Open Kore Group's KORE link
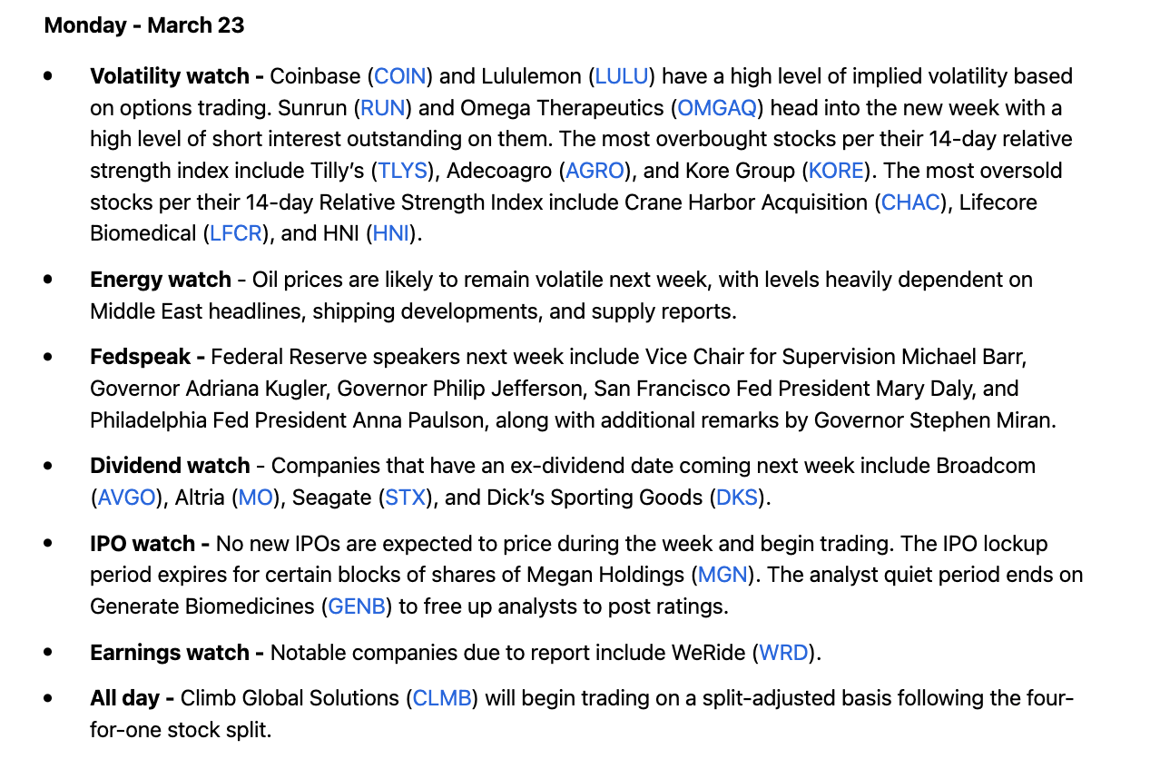The image size is (1160, 759). point(836,171)
